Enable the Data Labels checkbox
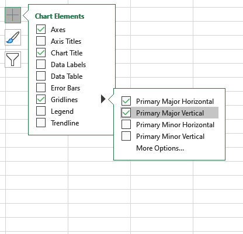243x234 pixels. tap(41, 64)
